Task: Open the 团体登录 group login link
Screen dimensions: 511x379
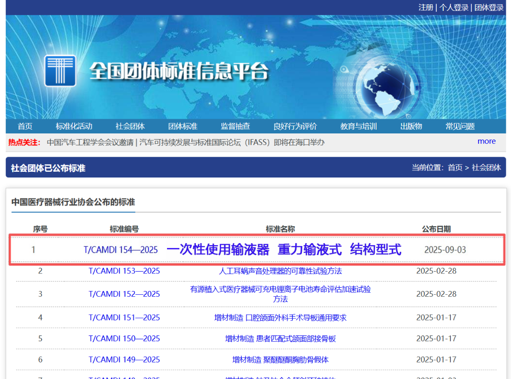Action: tap(489, 8)
